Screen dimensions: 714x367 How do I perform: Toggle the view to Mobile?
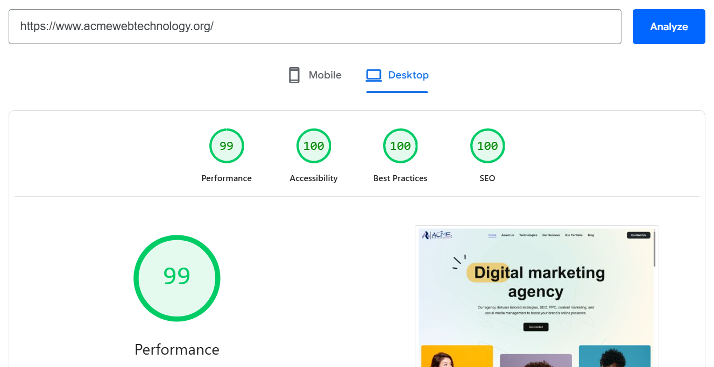314,75
